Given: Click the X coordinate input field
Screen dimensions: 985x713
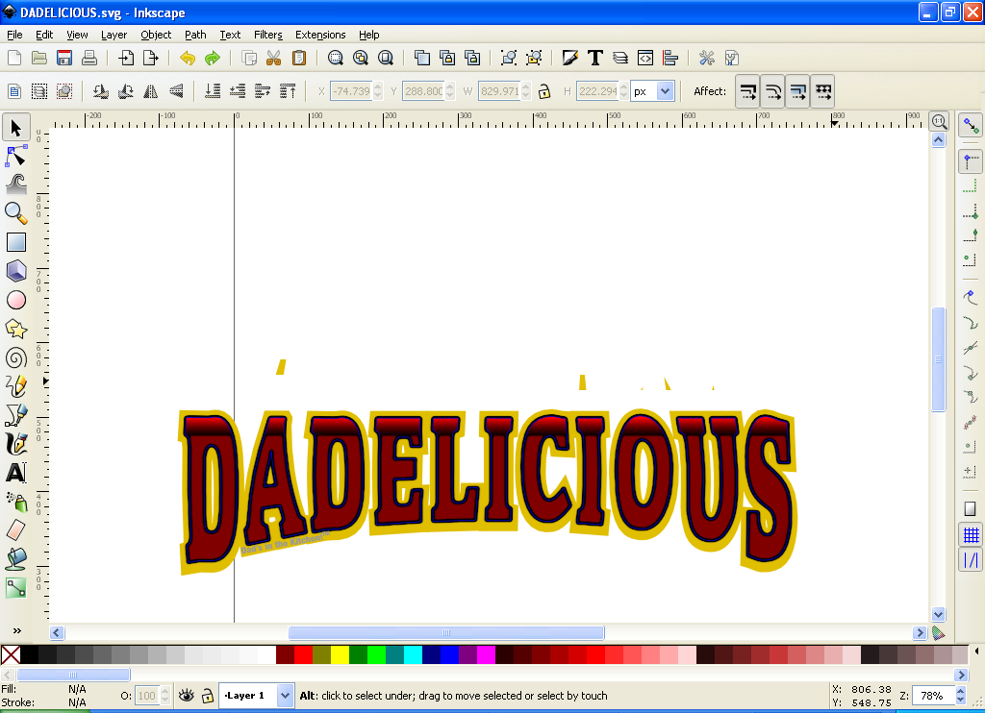Looking at the screenshot, I should coord(349,91).
